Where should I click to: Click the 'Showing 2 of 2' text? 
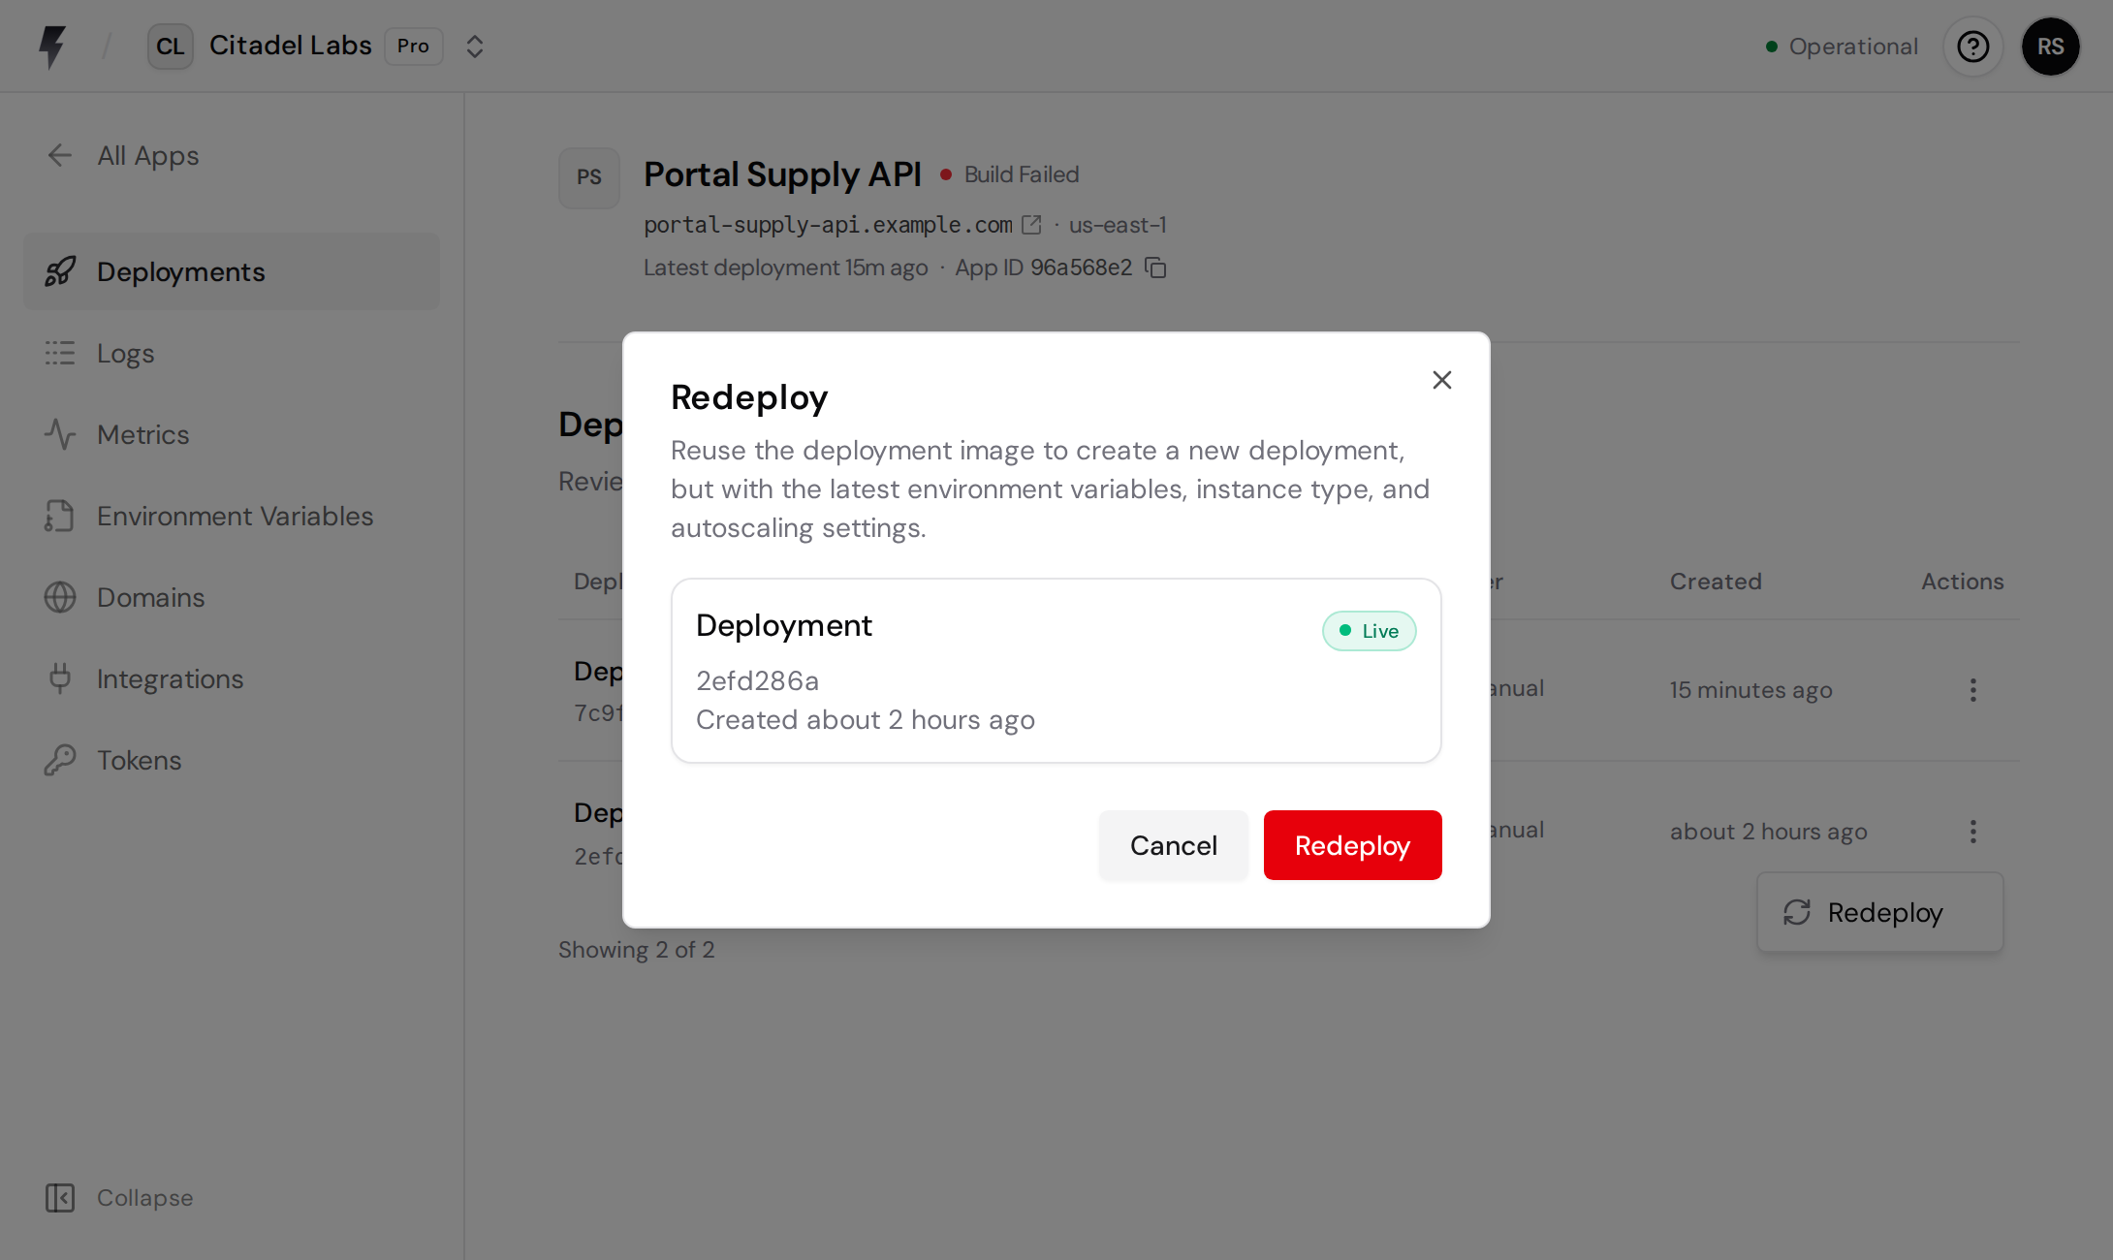click(636, 950)
